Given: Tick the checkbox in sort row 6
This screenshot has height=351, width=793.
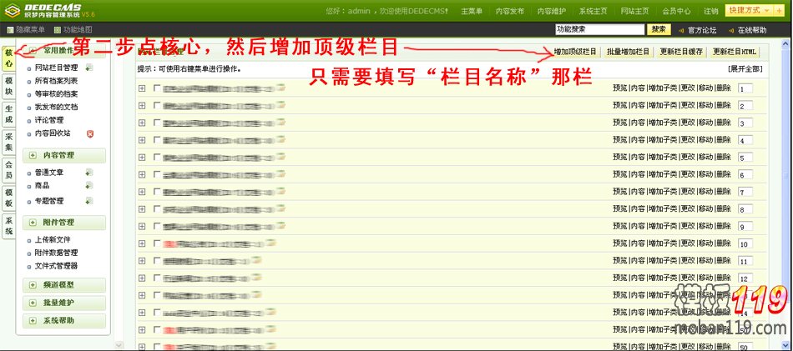Looking at the screenshot, I should point(157,174).
